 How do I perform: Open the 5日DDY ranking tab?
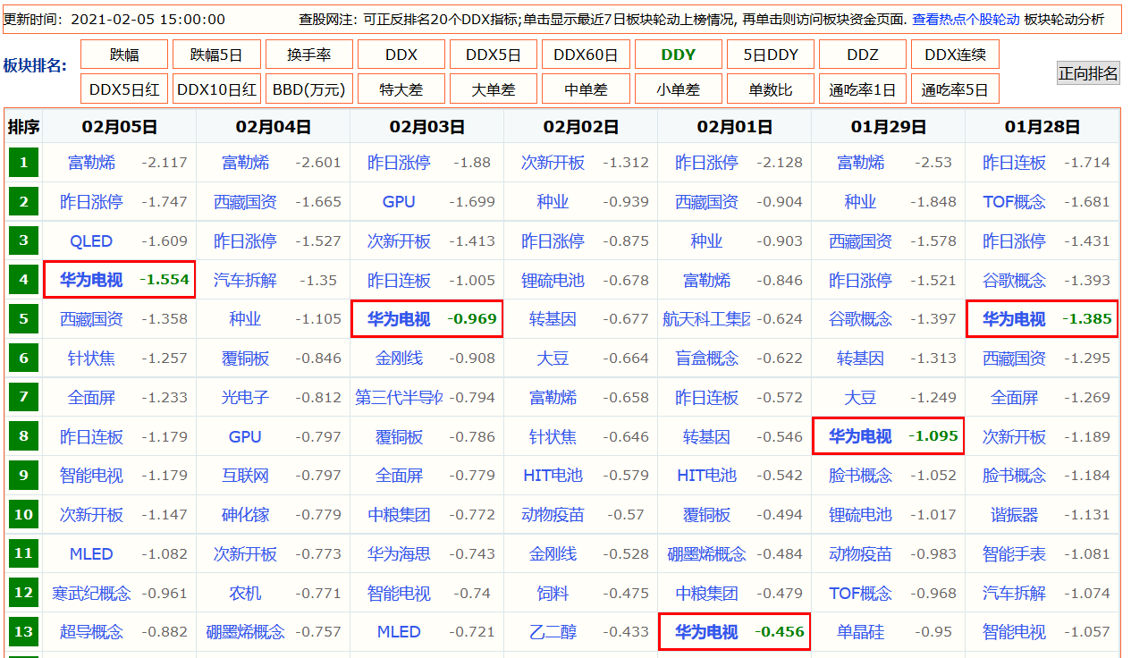pyautogui.click(x=770, y=55)
